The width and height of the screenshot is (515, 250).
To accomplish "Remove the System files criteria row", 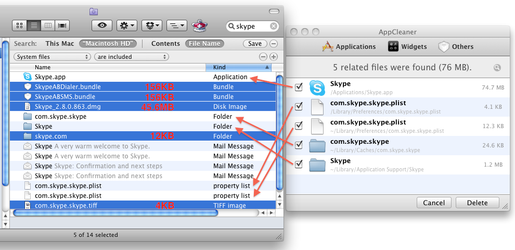I will [x=263, y=57].
